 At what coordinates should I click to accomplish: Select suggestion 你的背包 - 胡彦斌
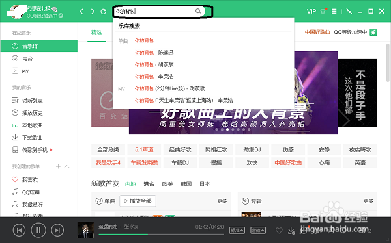click(154, 65)
